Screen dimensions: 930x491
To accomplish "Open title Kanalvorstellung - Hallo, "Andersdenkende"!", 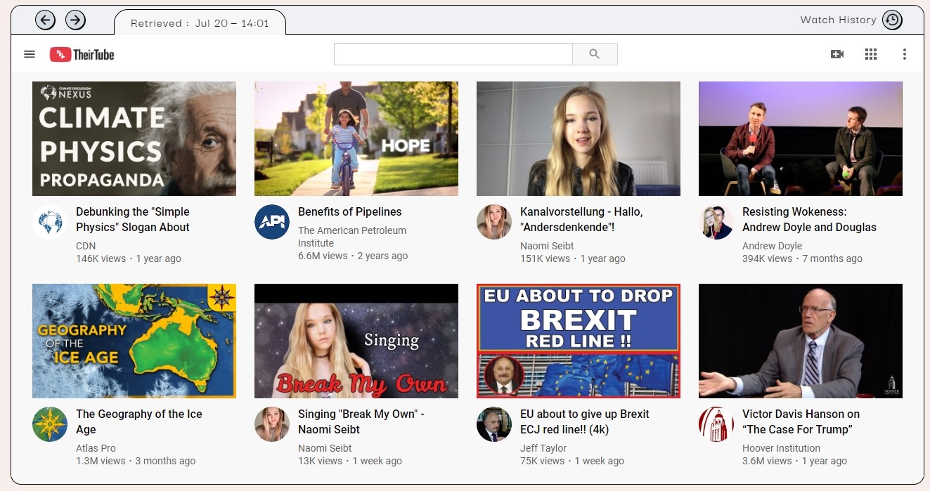I will [581, 219].
